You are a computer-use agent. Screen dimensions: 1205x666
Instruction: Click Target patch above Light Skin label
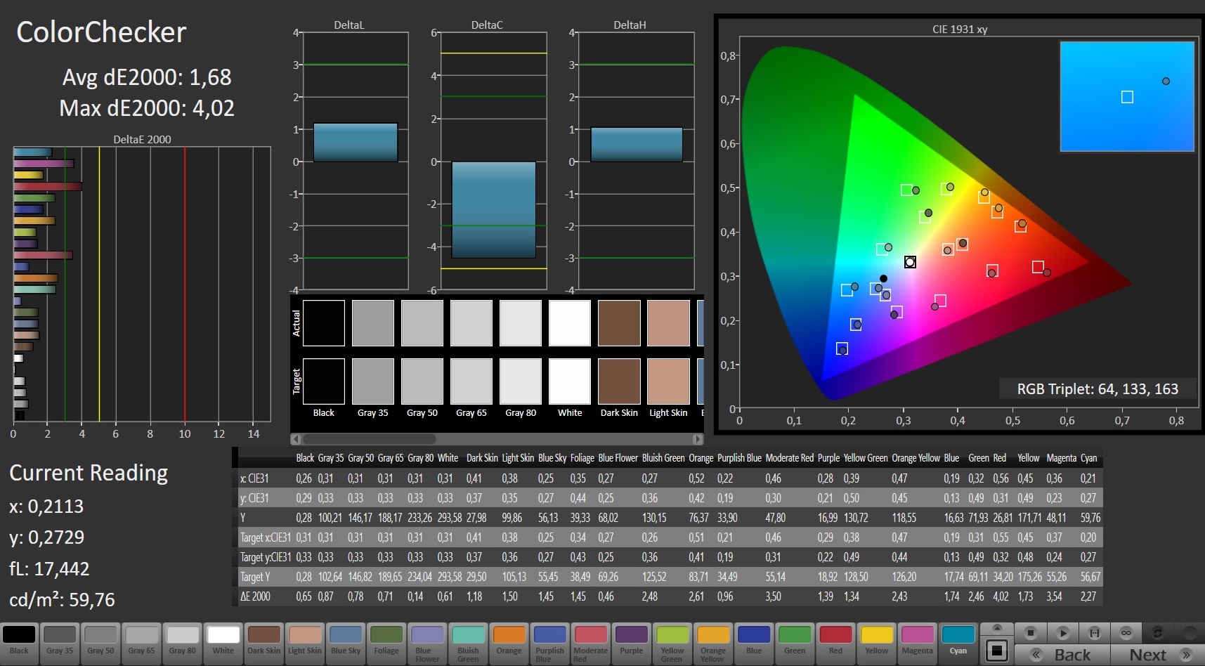(668, 381)
